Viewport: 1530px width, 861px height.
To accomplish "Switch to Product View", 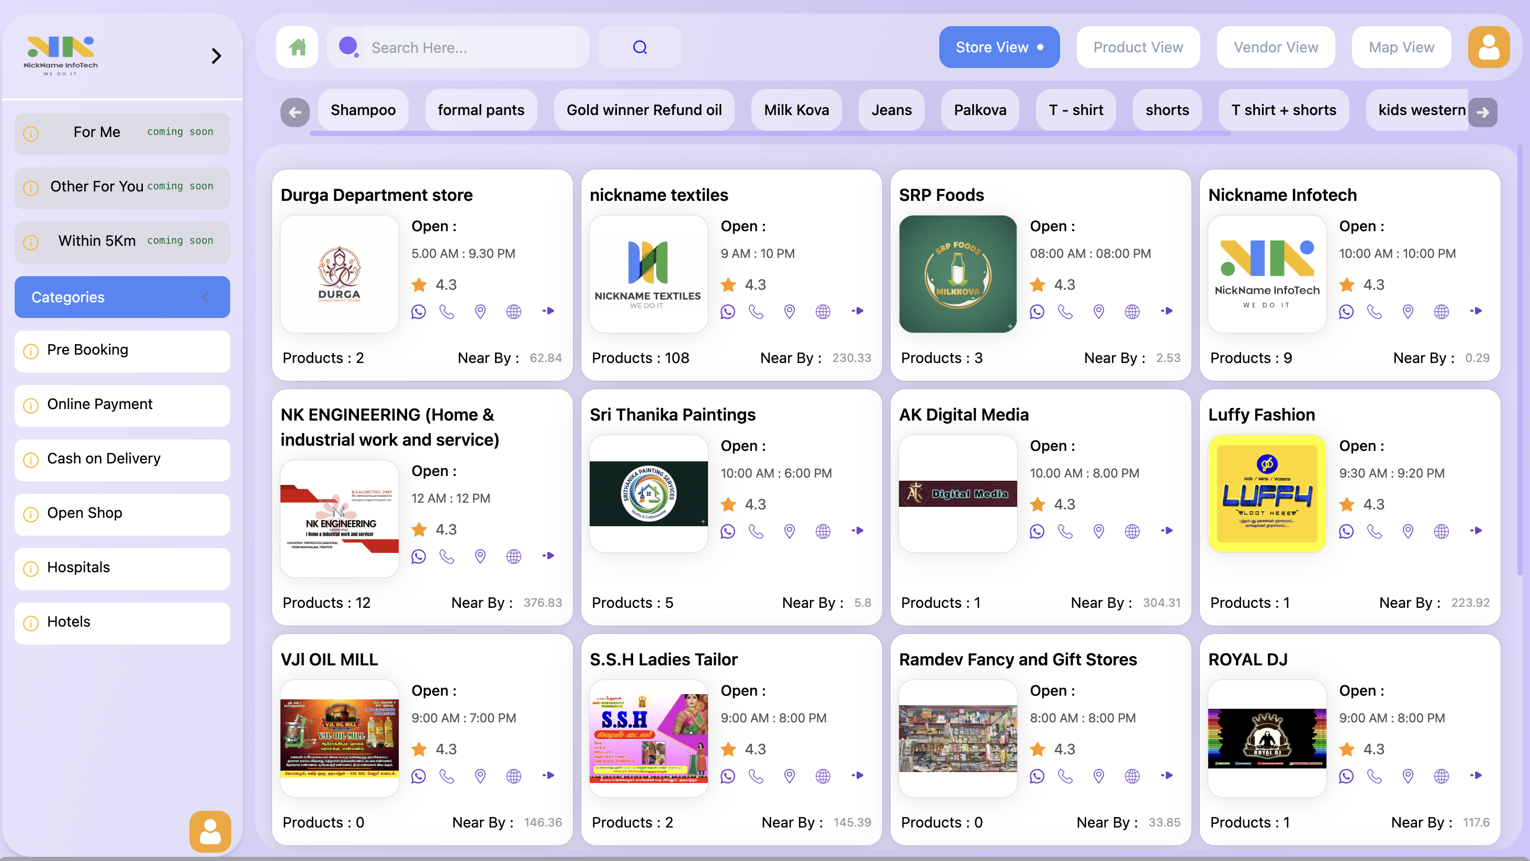I will pyautogui.click(x=1138, y=47).
